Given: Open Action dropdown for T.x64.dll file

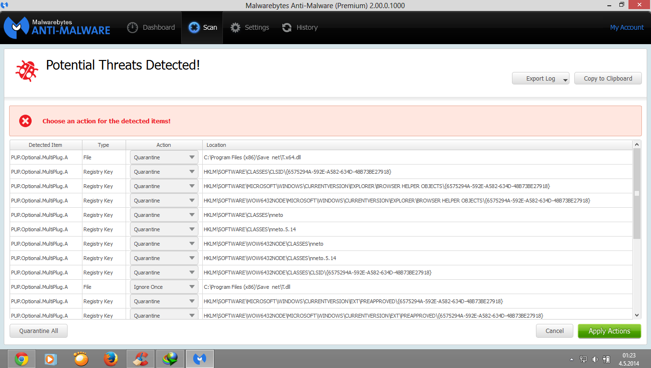Looking at the screenshot, I should coord(164,157).
